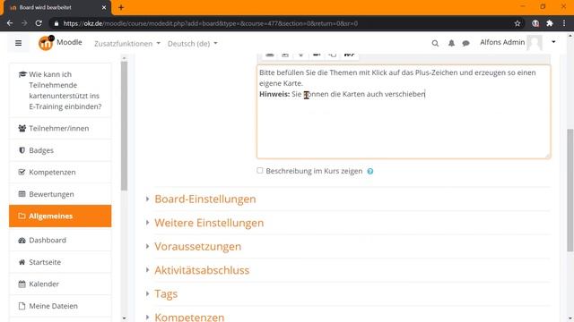Open notifications bell icon
Image resolution: width=574 pixels, height=322 pixels.
[x=451, y=43]
